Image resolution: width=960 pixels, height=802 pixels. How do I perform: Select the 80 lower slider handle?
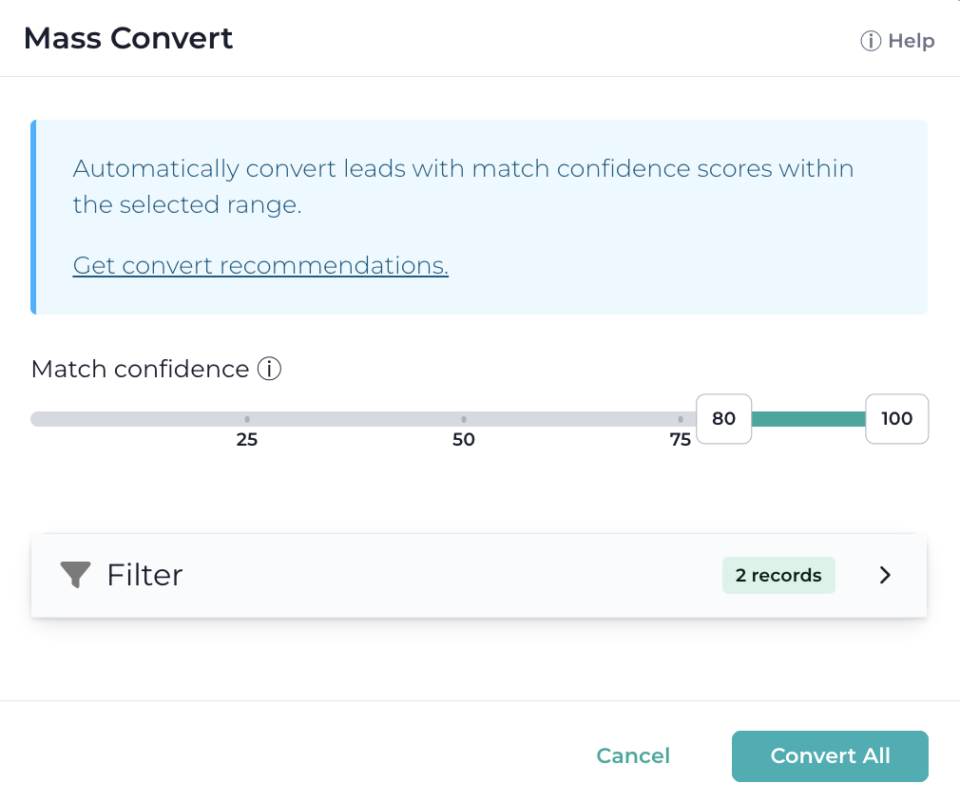point(723,419)
